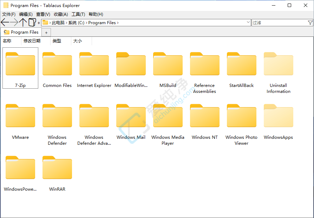The image size is (314, 218).
Task: Go forward with the right arrow
Action: pyautogui.click(x=14, y=22)
